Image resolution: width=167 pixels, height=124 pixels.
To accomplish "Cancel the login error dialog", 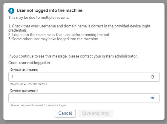I will (x=65, y=113).
